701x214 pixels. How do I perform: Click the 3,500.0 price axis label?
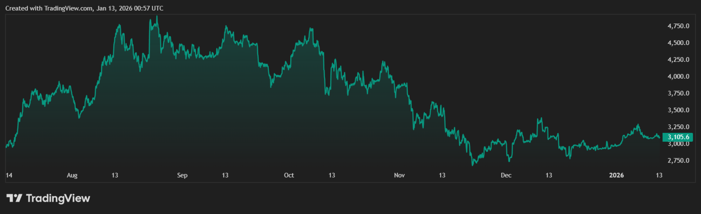[678, 110]
